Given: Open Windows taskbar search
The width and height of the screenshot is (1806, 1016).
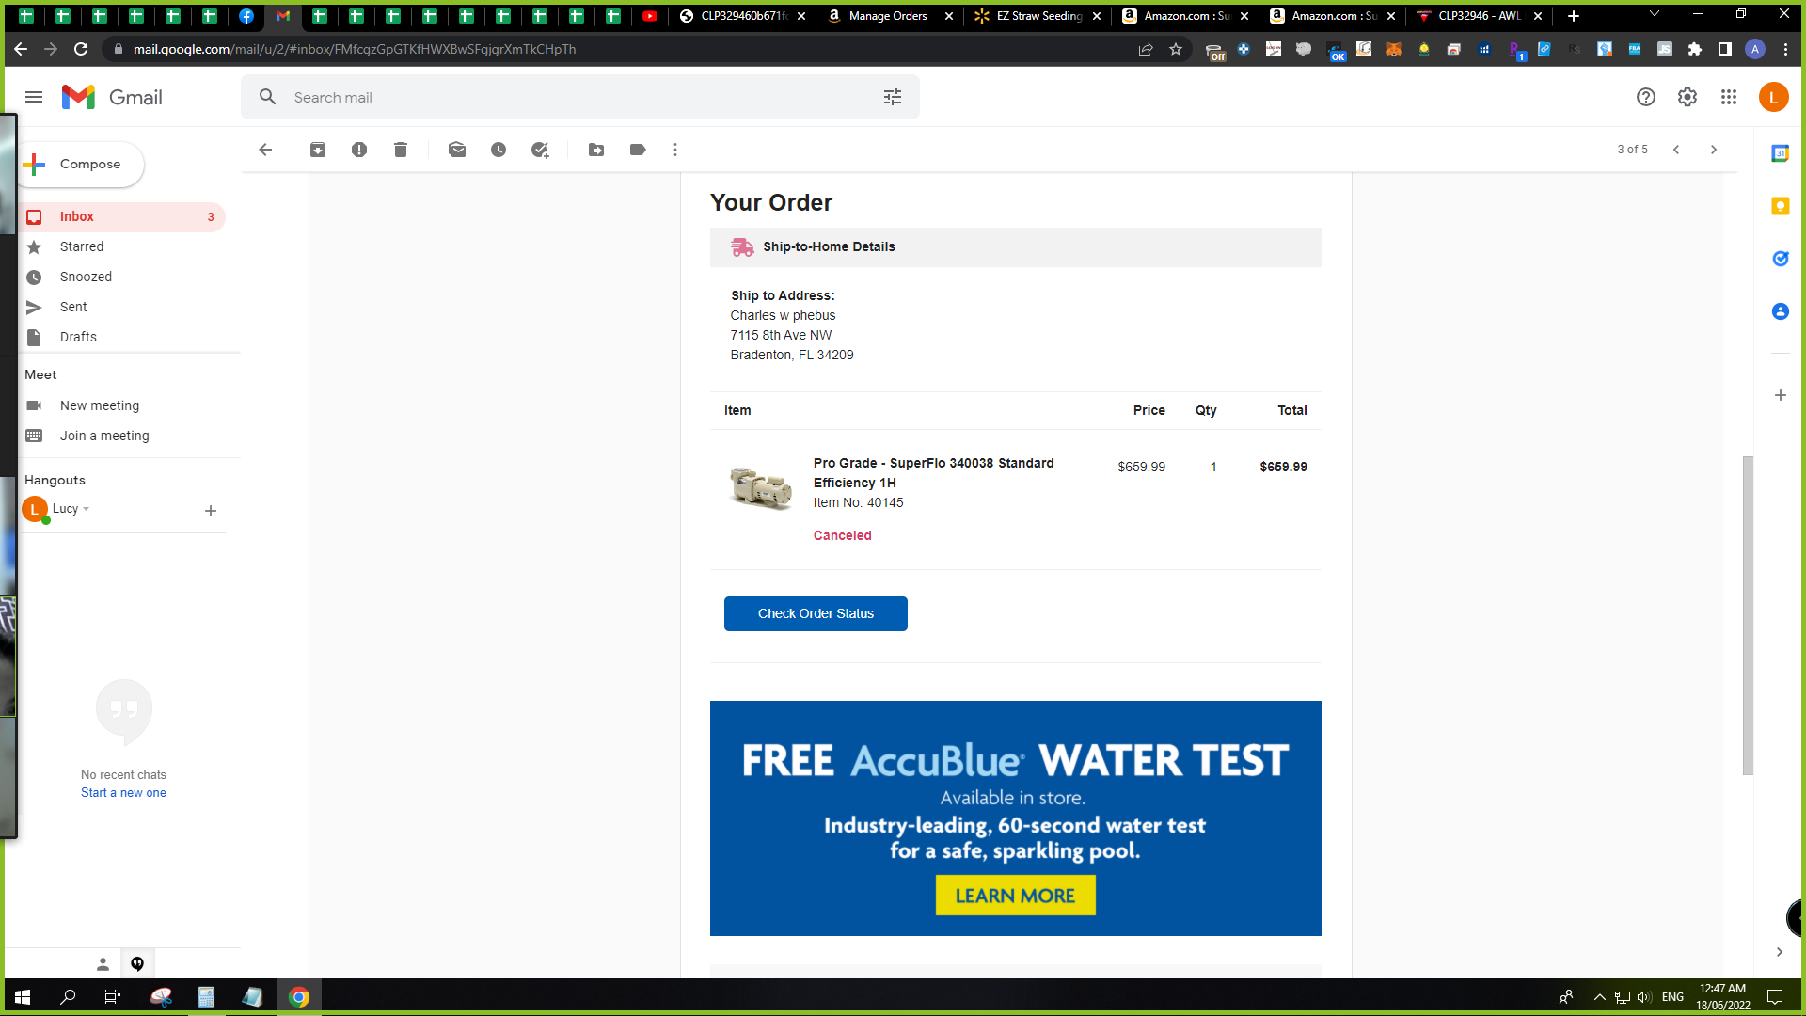Looking at the screenshot, I should 68,997.
